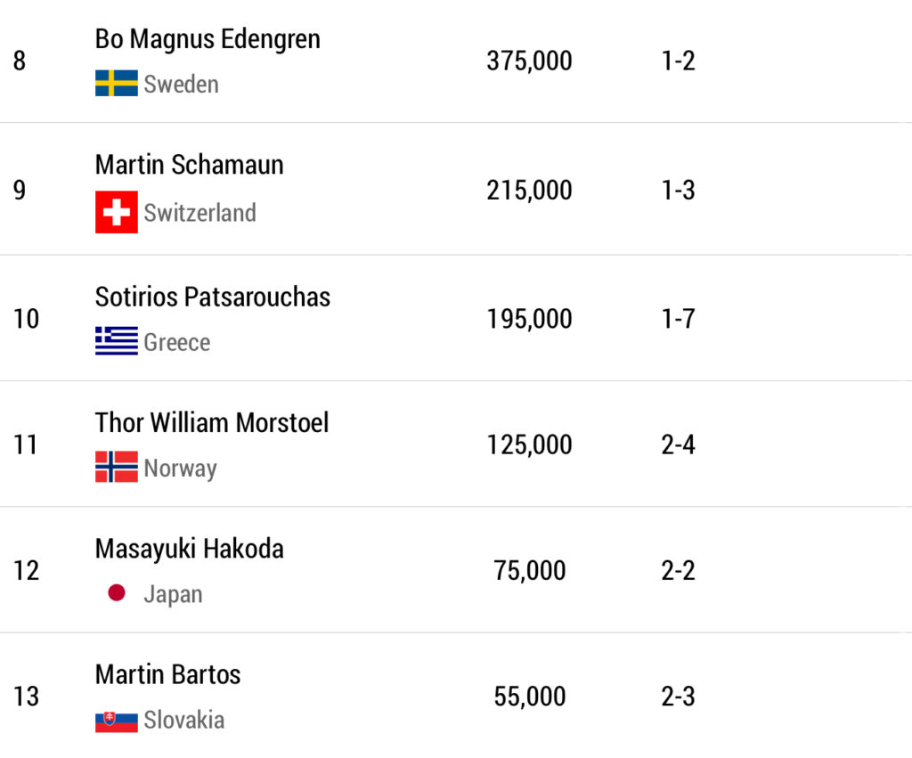Click the Switzerland flag icon

116,212
